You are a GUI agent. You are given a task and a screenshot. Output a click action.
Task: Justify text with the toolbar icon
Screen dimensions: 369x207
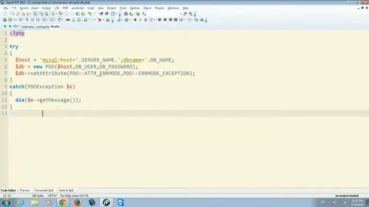coord(175,20)
